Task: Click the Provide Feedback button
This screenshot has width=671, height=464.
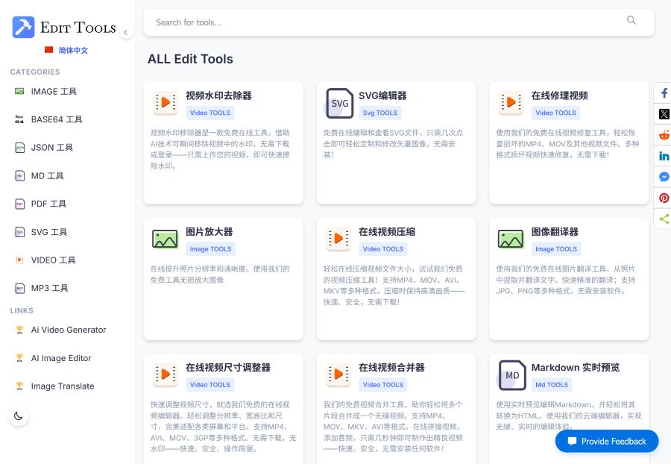Action: pyautogui.click(x=607, y=441)
